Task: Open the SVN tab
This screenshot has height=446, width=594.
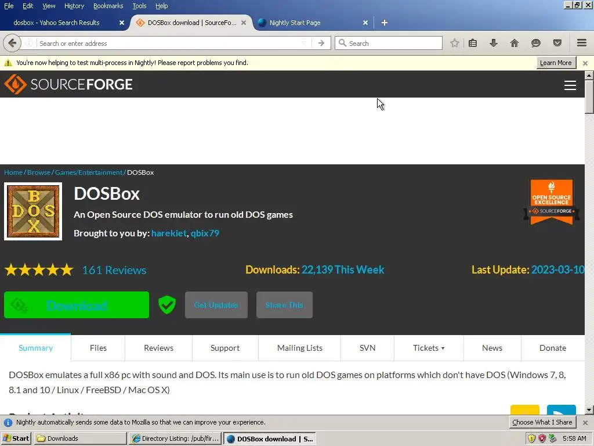Action: click(367, 348)
